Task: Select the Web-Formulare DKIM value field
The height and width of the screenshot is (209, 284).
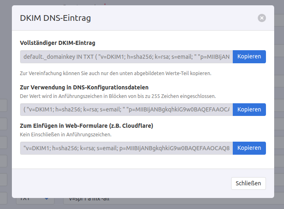Action: (126, 148)
